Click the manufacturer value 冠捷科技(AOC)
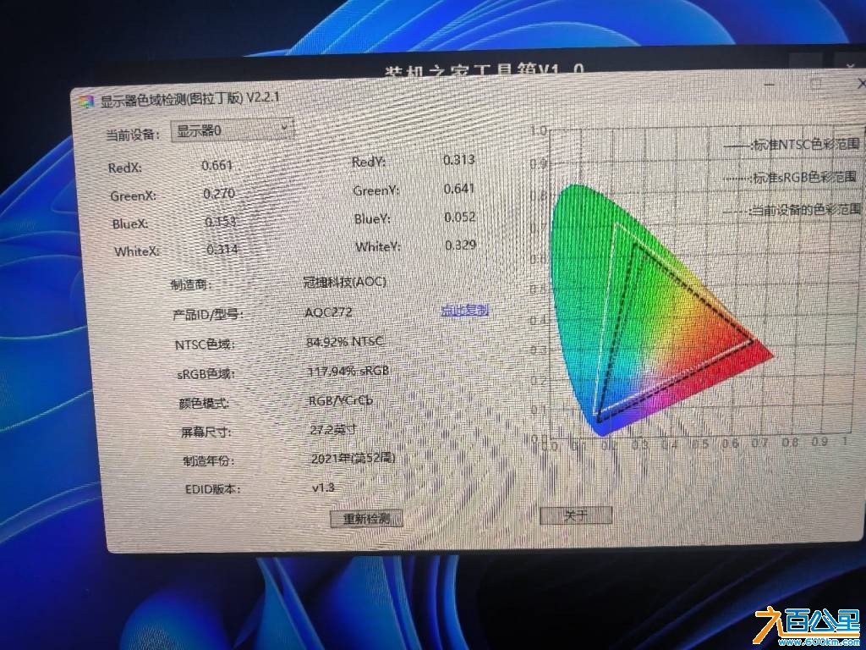Screen dimensions: 866x650 pos(345,281)
